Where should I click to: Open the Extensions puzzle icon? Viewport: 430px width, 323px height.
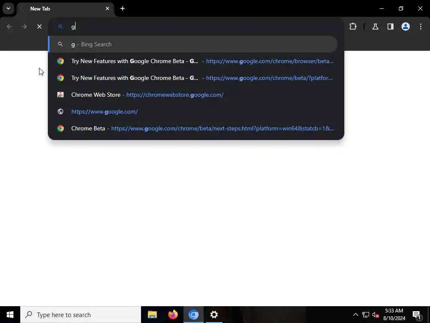pyautogui.click(x=353, y=26)
